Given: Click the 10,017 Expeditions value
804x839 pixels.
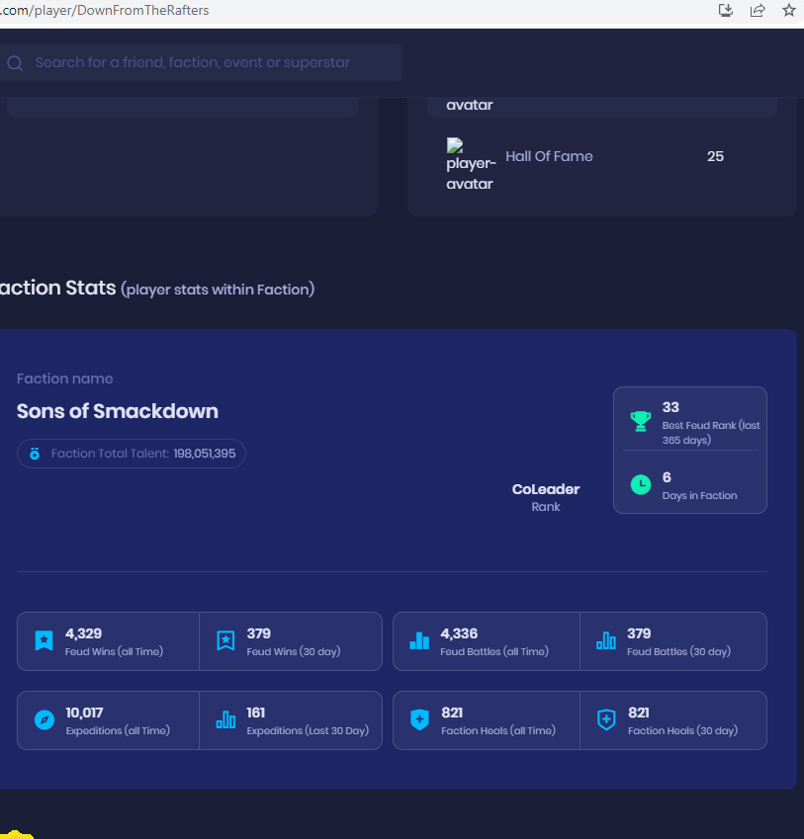Looking at the screenshot, I should pyautogui.click(x=85, y=713).
